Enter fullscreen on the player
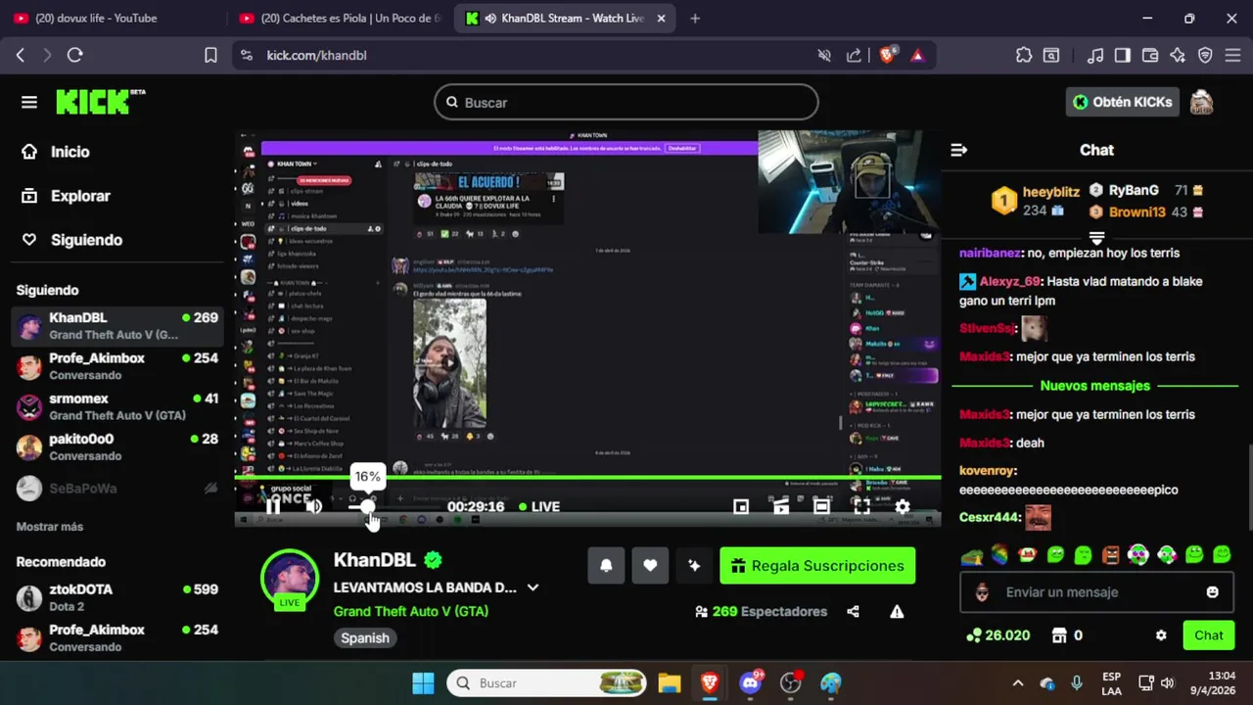The height and width of the screenshot is (705, 1253). pyautogui.click(x=861, y=506)
